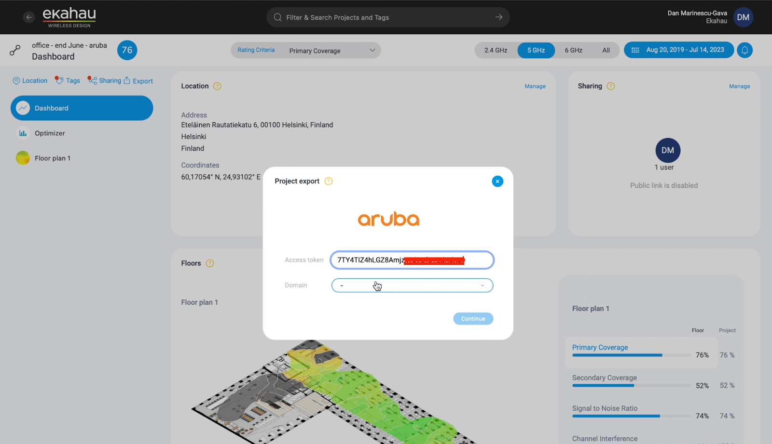Viewport: 772px width, 444px height.
Task: Select the 2.4 GHz band
Action: click(x=496, y=50)
